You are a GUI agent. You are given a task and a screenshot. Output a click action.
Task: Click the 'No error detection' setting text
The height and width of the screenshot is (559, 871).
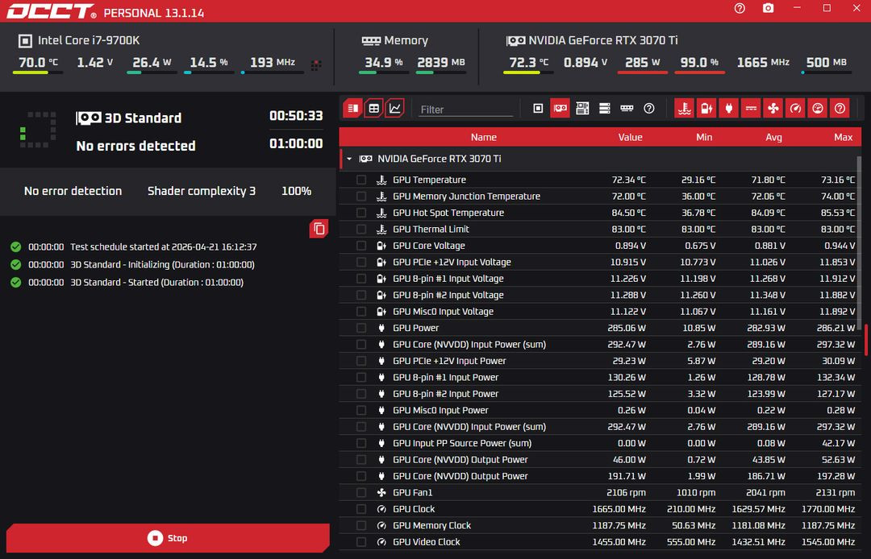(x=73, y=191)
